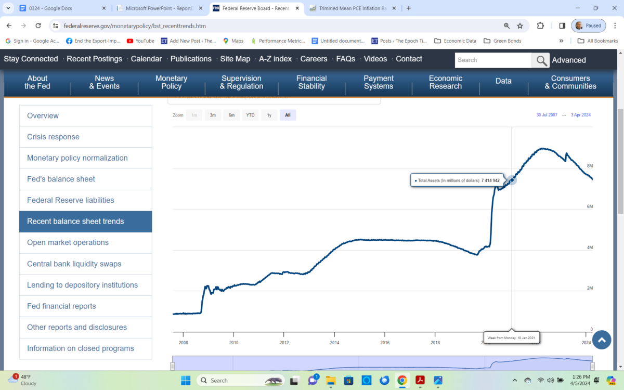The image size is (624, 390).
Task: Click the browser address bar URL
Action: [135, 25]
